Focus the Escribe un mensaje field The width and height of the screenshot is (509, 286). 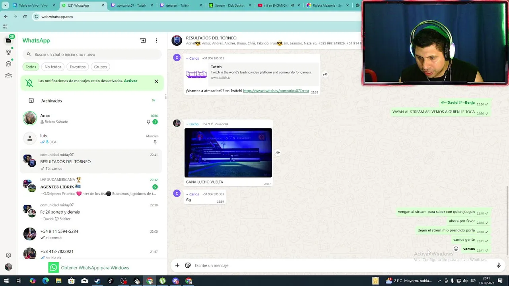coord(342,265)
